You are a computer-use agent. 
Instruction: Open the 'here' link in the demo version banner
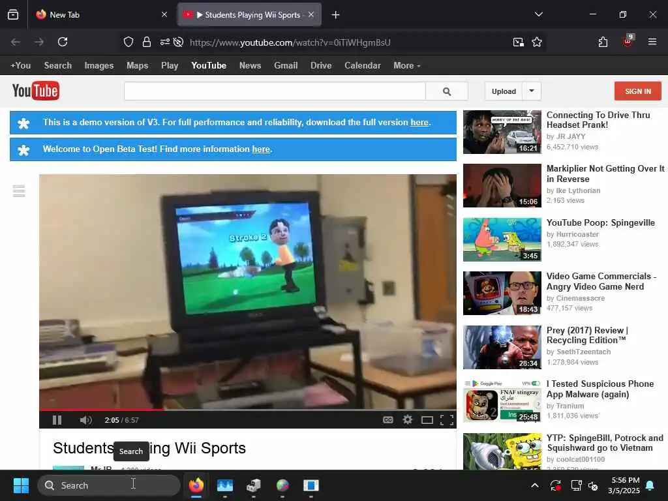[419, 122]
